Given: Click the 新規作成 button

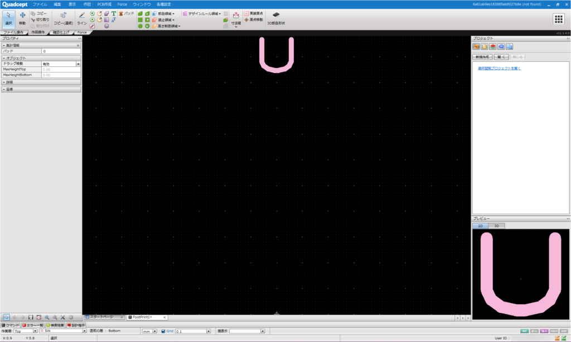Looking at the screenshot, I should click(x=482, y=57).
